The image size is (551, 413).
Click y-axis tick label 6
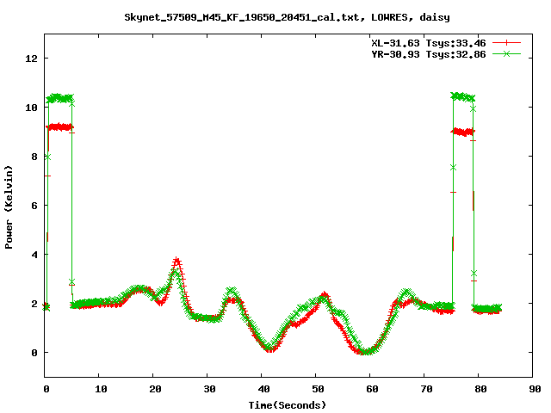pos(34,206)
